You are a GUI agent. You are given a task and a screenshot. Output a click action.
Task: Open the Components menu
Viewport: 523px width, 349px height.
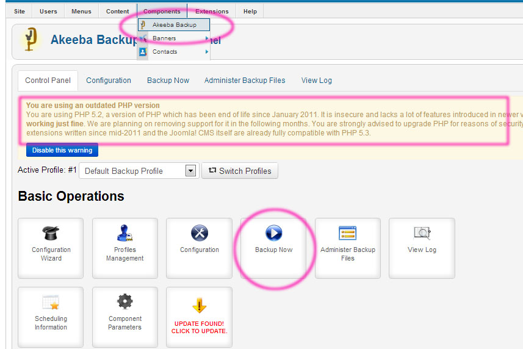pos(162,12)
